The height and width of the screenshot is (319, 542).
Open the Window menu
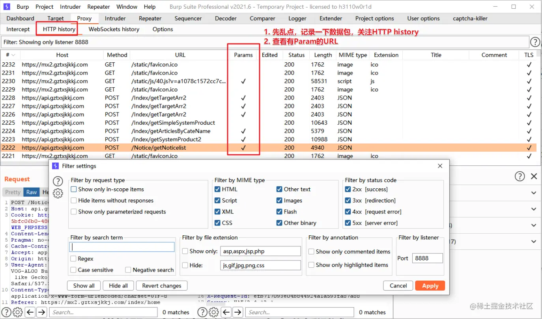pyautogui.click(x=127, y=7)
